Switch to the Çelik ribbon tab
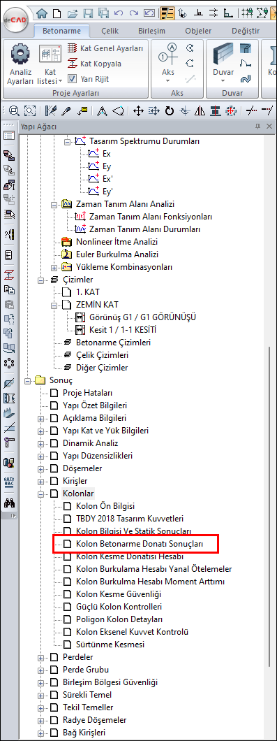This screenshot has height=741, width=277. tap(110, 31)
